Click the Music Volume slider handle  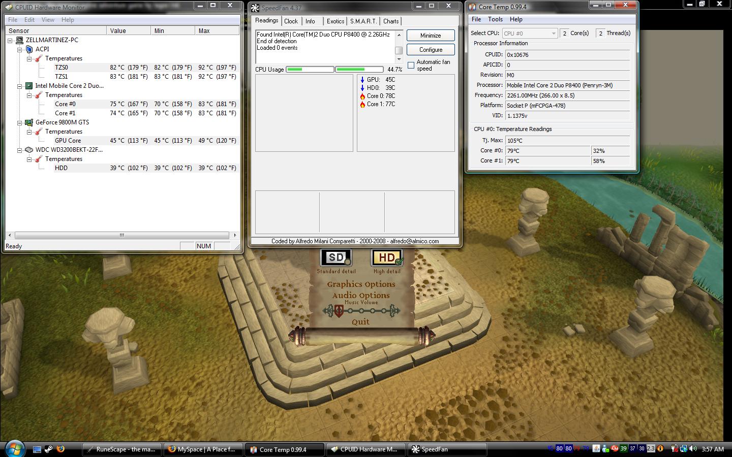(339, 311)
